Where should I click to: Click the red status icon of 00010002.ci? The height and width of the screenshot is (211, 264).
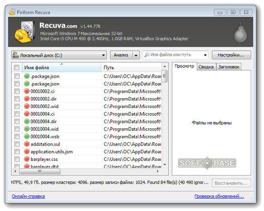(x=27, y=91)
